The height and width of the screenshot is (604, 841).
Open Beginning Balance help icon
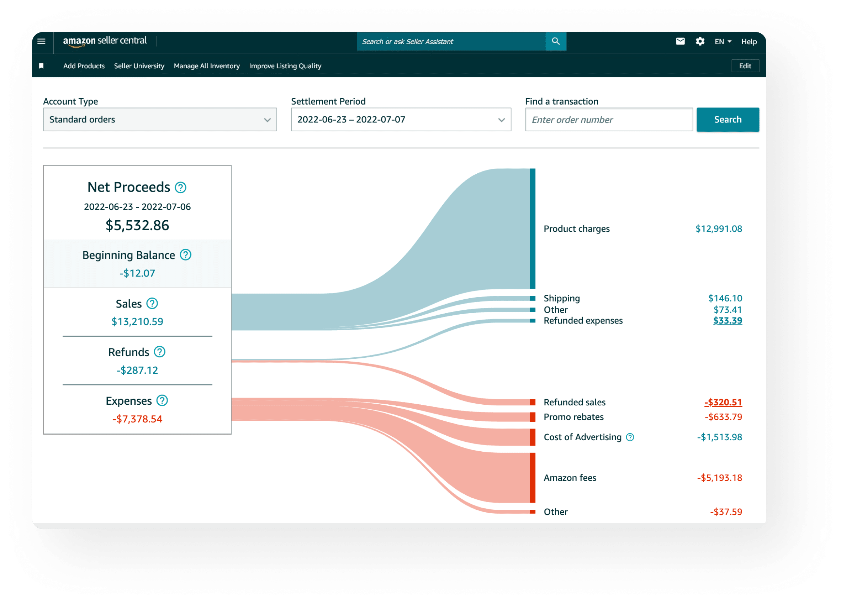[x=185, y=255]
